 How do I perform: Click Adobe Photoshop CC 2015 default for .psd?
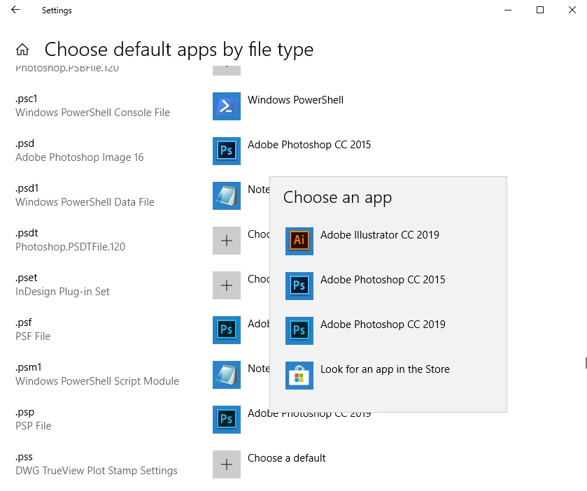309,145
